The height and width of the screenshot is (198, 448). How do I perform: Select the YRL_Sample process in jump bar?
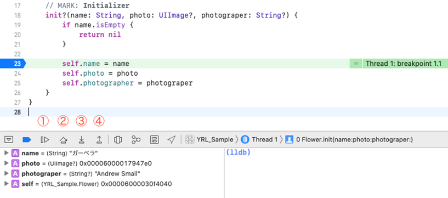[x=209, y=140]
